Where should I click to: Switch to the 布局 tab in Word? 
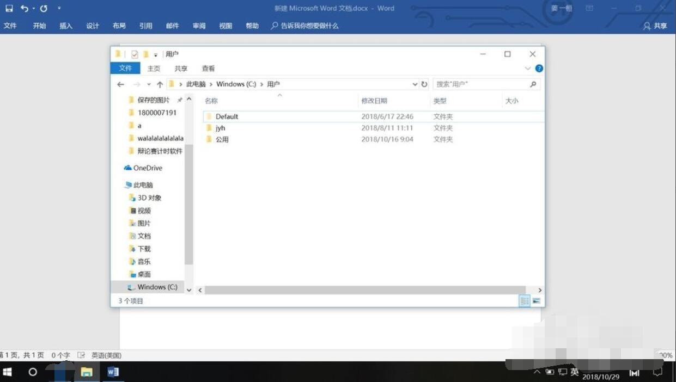[x=119, y=26]
